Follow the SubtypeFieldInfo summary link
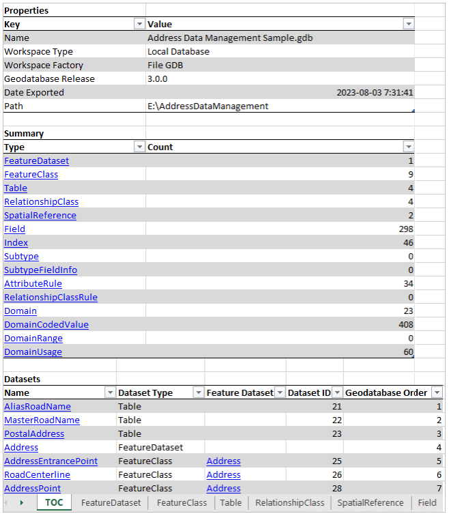Screen dimensions: 449x516 click(40, 270)
